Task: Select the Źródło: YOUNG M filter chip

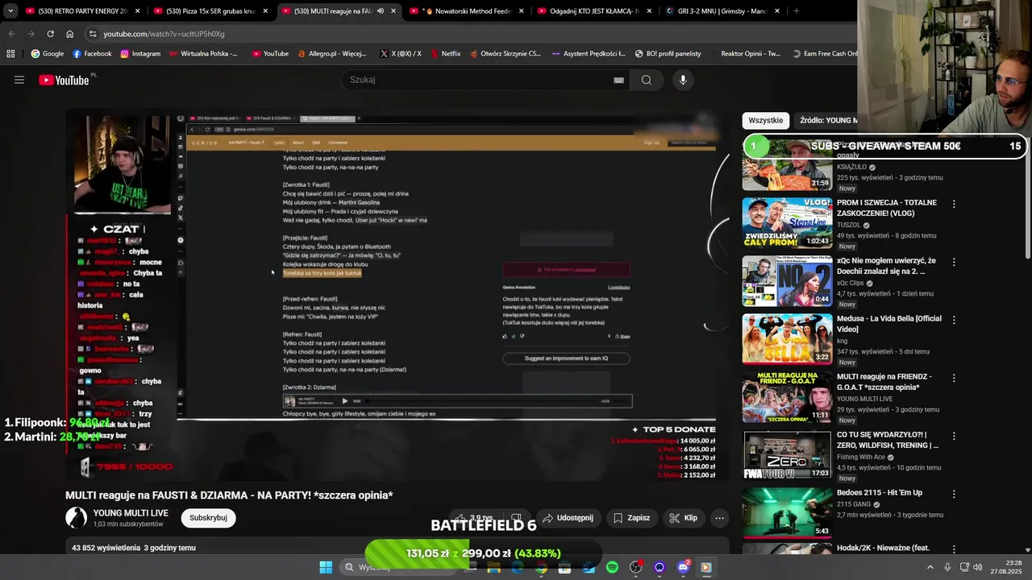Action: click(828, 120)
